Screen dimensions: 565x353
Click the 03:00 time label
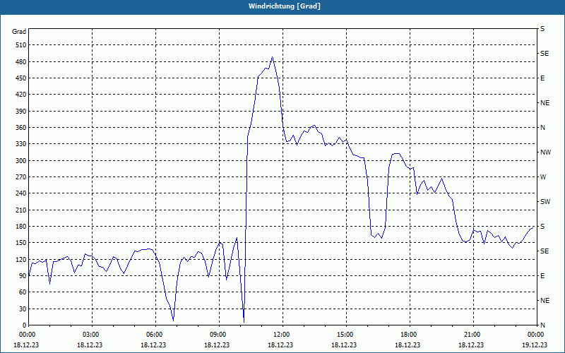93,334
